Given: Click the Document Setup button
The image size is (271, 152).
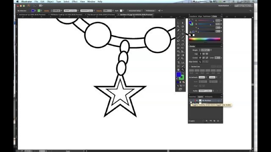Looking at the screenshot, I should pyautogui.click(x=135, y=11).
